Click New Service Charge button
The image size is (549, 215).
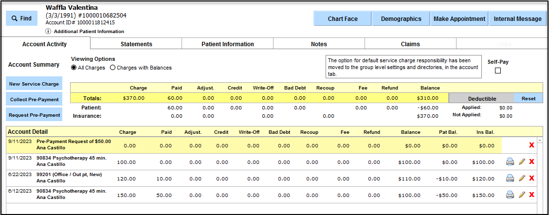(x=34, y=84)
